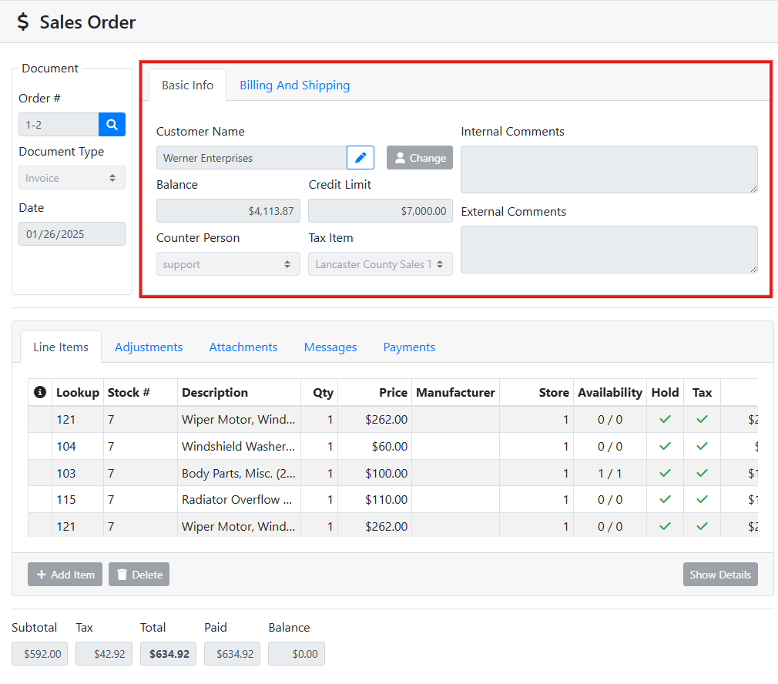Click the Date field
This screenshot has height=684, width=778.
[x=72, y=234]
